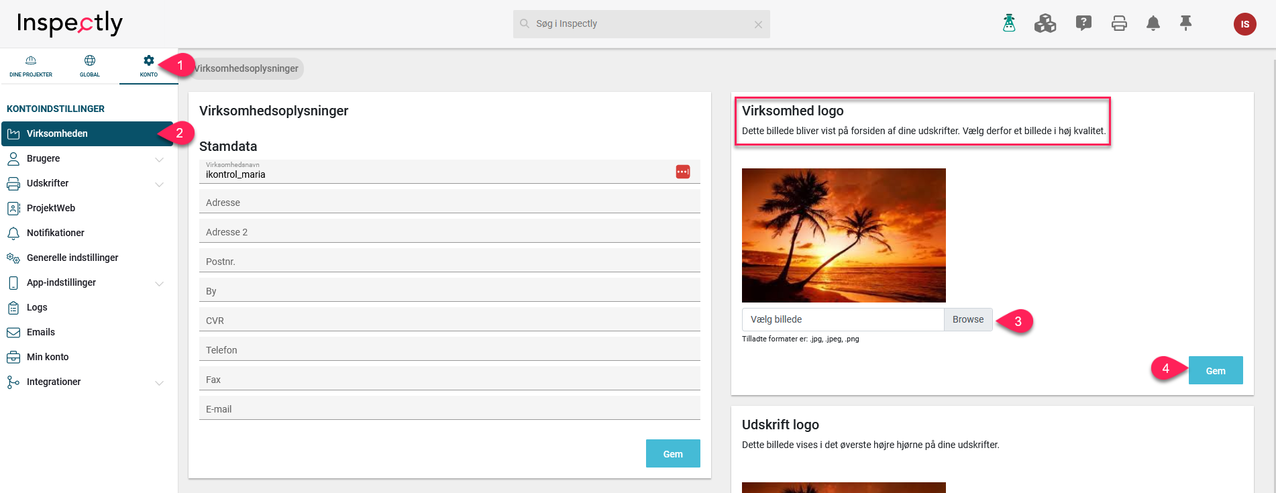Open the help question-mark icon

[x=1083, y=23]
